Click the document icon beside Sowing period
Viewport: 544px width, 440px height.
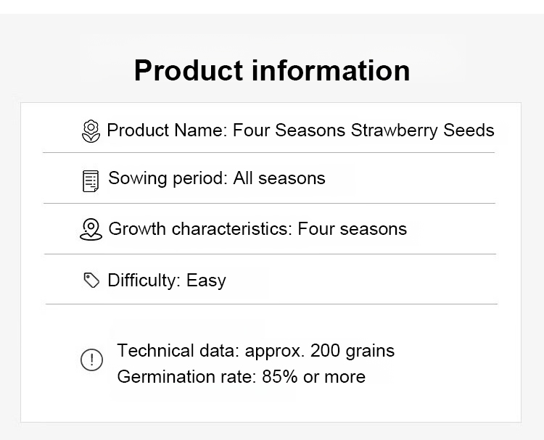pos(91,180)
